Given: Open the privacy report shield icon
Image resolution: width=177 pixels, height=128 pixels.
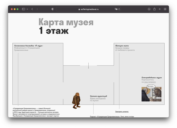Looking at the screenshot, I should (x=53, y=9).
